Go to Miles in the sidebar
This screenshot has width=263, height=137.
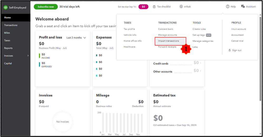coord(7,33)
